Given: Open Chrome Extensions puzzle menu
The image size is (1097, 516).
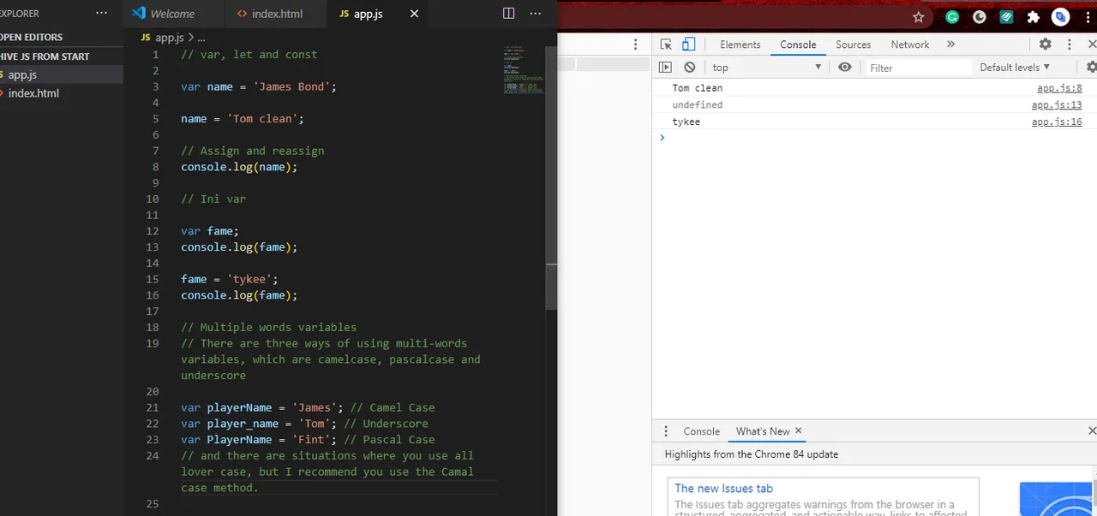Looking at the screenshot, I should pyautogui.click(x=1034, y=17).
